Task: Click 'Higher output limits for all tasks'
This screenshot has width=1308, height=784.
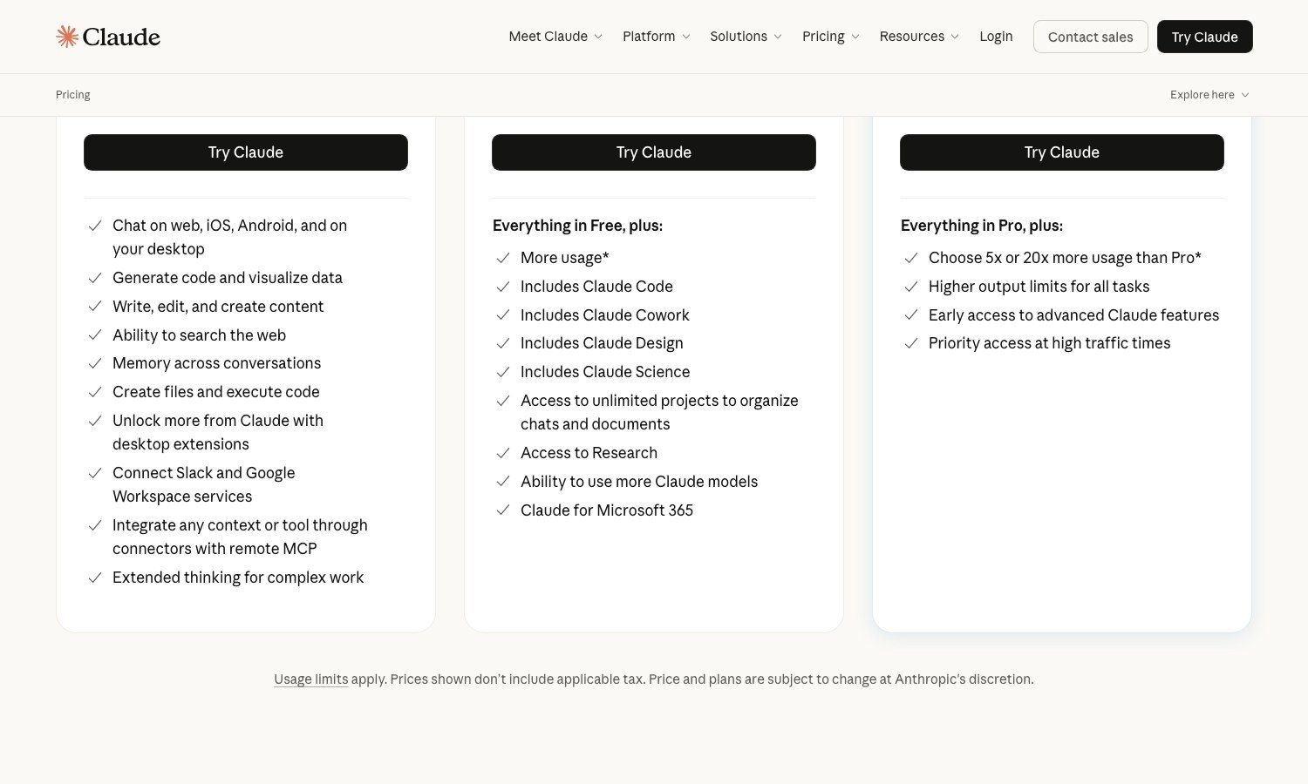Action: pyautogui.click(x=1039, y=287)
